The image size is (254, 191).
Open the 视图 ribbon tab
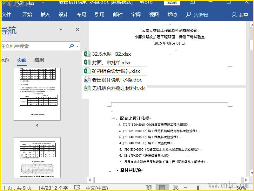click(x=154, y=15)
